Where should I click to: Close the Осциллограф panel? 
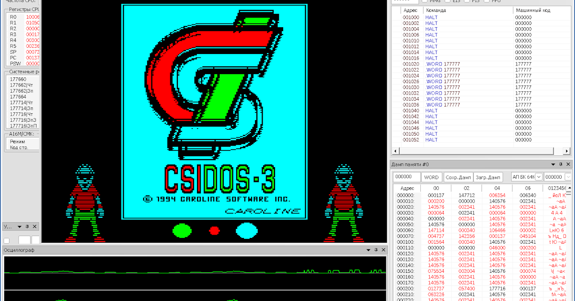383,250
